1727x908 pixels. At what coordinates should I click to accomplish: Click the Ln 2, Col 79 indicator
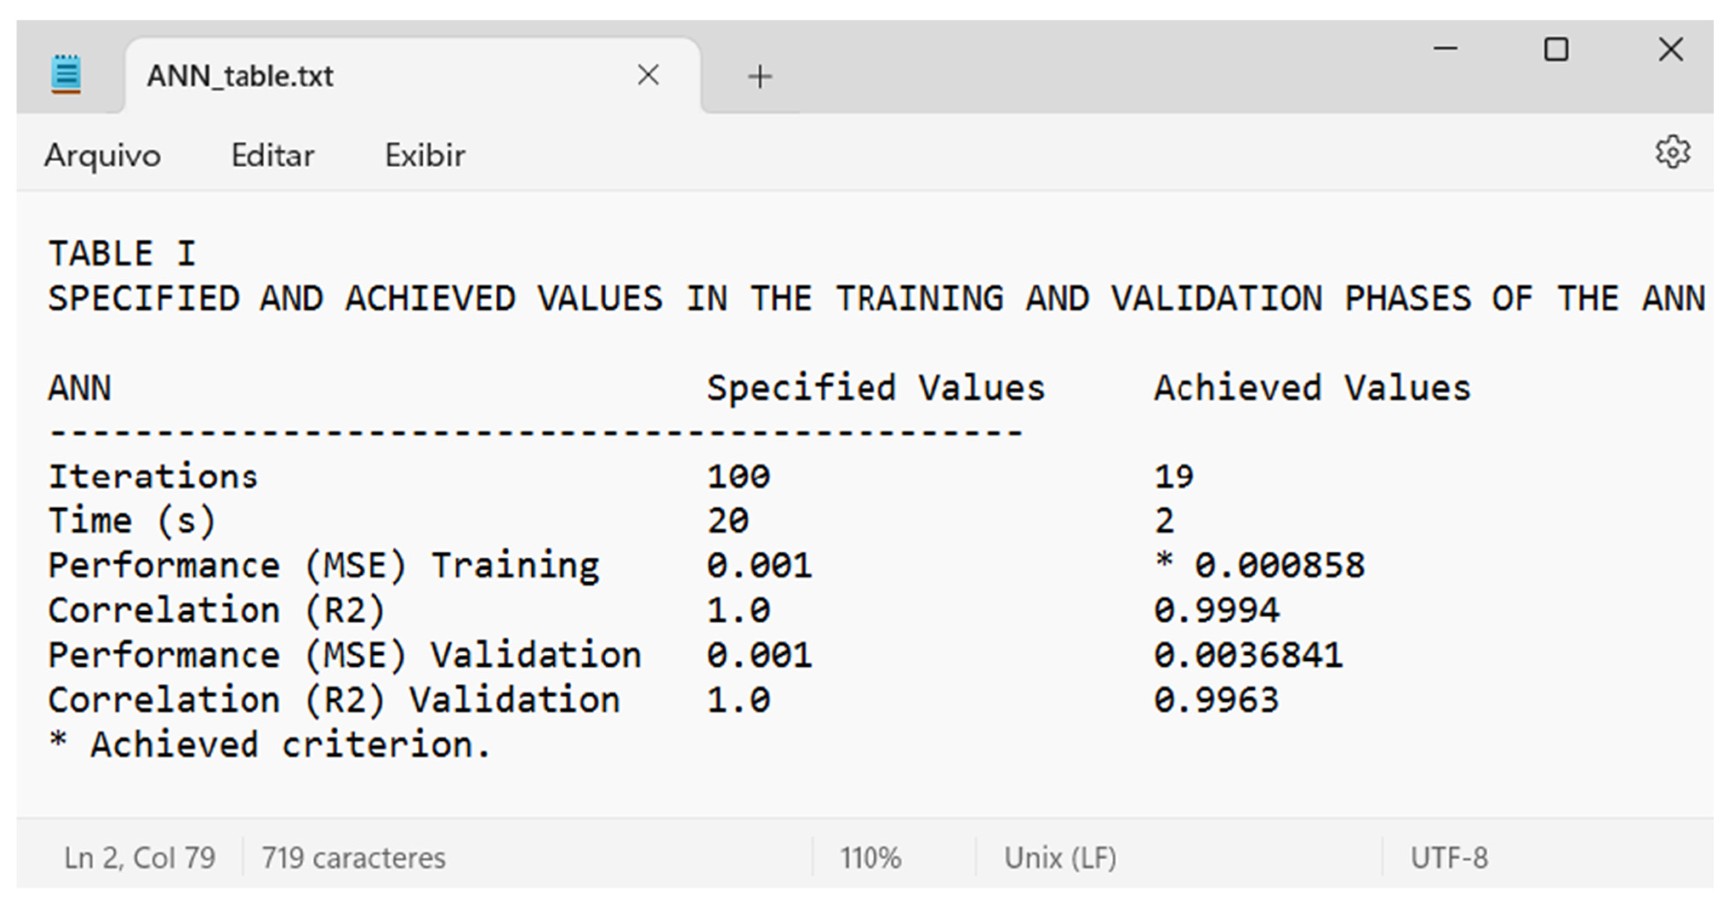(x=140, y=858)
